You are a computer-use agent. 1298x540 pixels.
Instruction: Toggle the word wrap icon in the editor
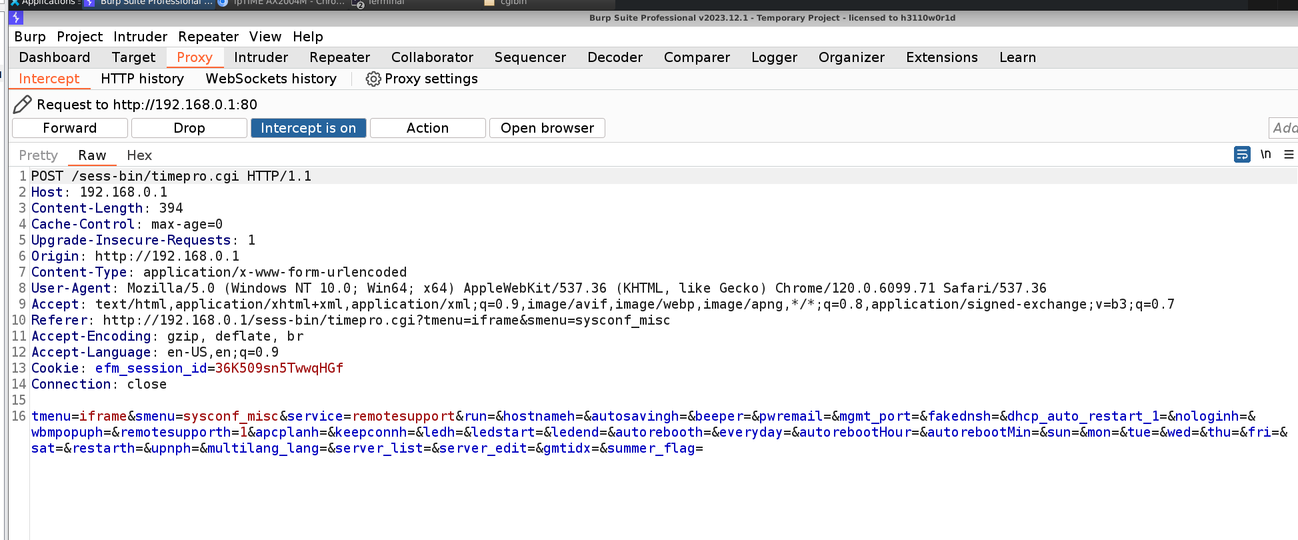[1242, 155]
